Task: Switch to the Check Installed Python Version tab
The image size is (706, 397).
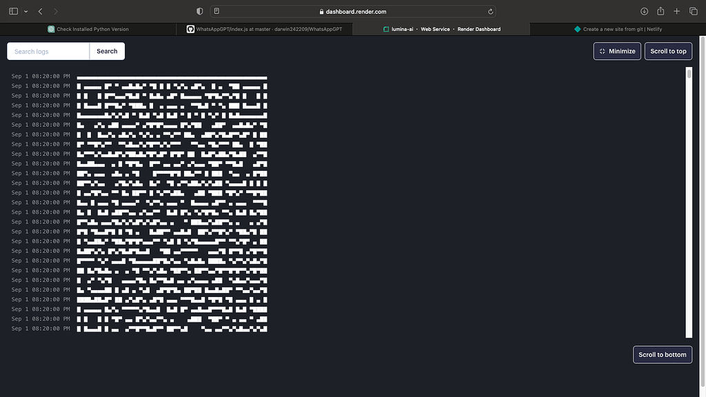Action: pos(90,29)
